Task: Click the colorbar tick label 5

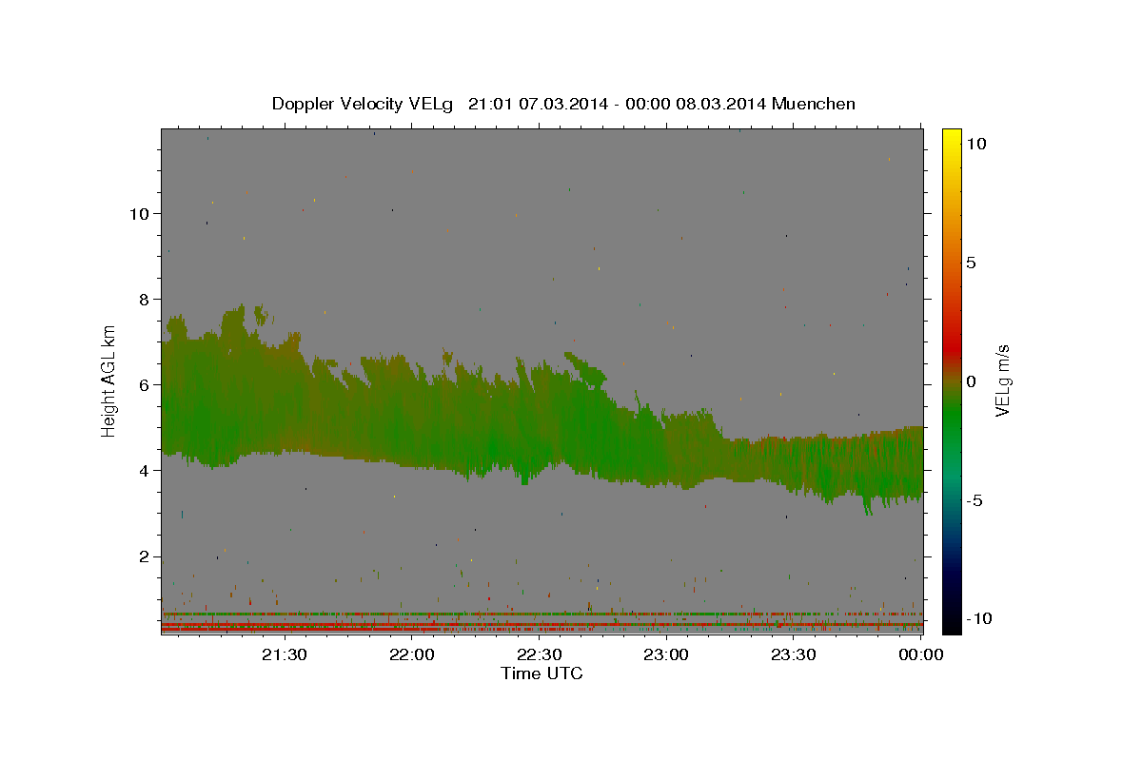Action: [971, 263]
